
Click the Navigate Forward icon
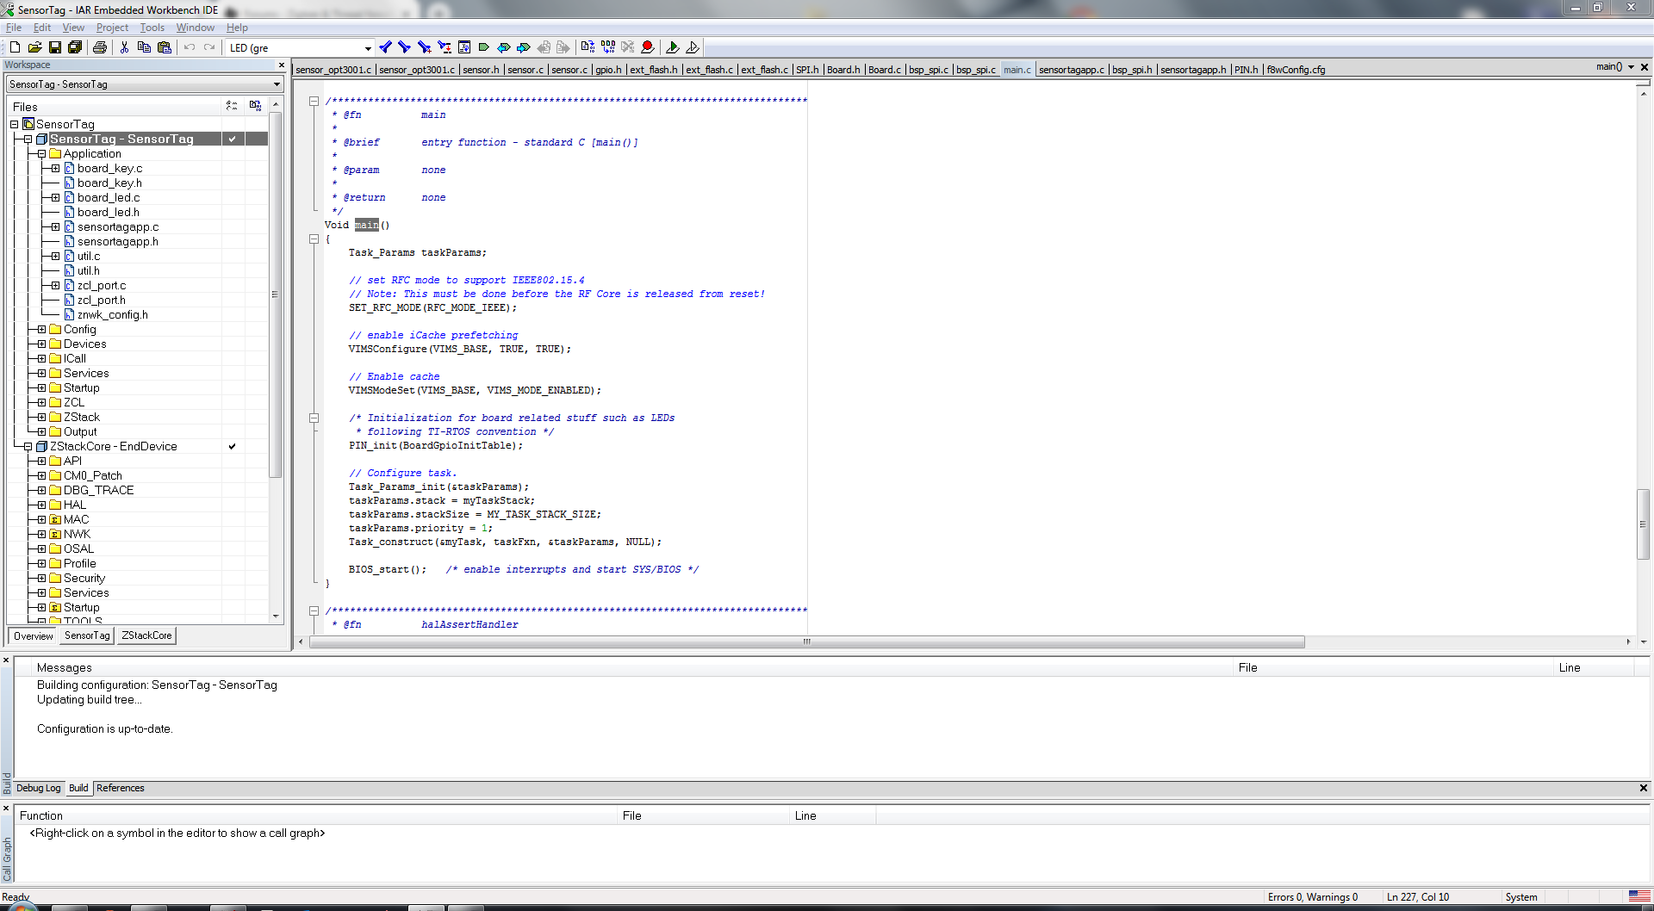[563, 47]
